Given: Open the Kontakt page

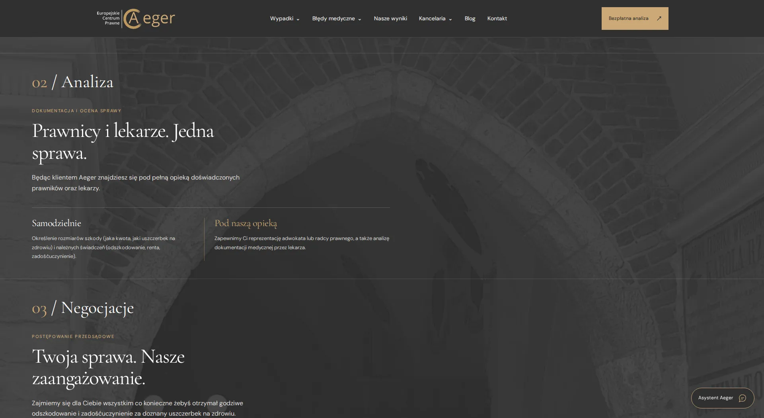Looking at the screenshot, I should click(497, 19).
